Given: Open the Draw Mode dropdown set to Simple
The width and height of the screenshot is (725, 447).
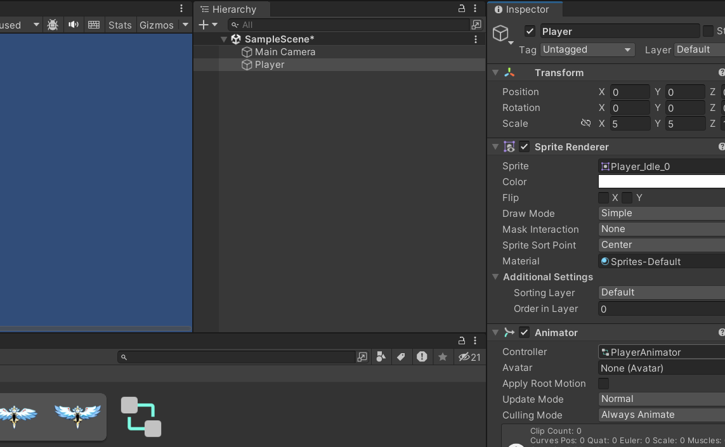Looking at the screenshot, I should pos(662,213).
